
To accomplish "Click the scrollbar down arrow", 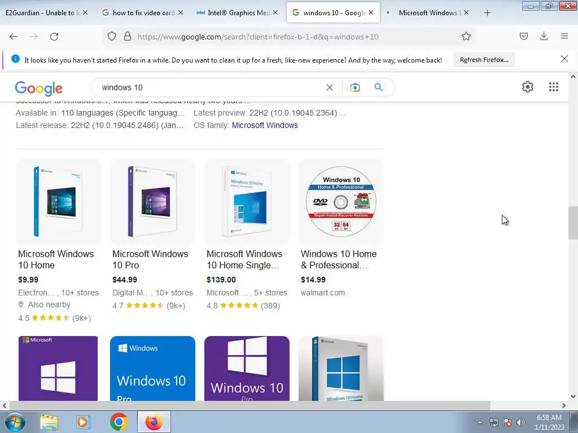I will click(573, 396).
